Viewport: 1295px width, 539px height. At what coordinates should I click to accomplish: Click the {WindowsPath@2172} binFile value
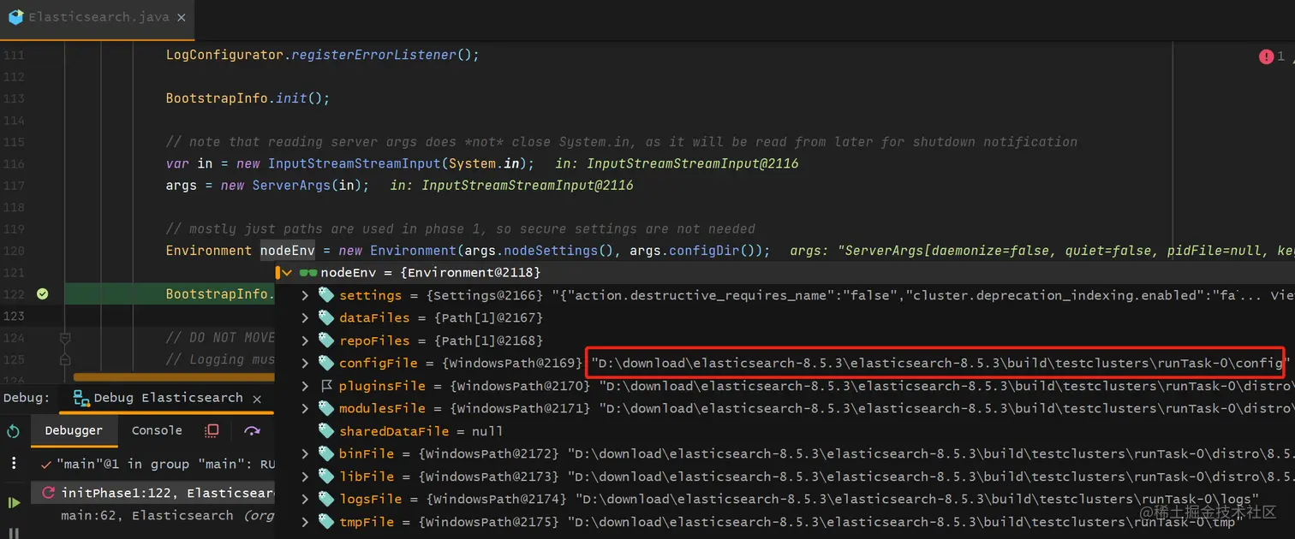490,453
